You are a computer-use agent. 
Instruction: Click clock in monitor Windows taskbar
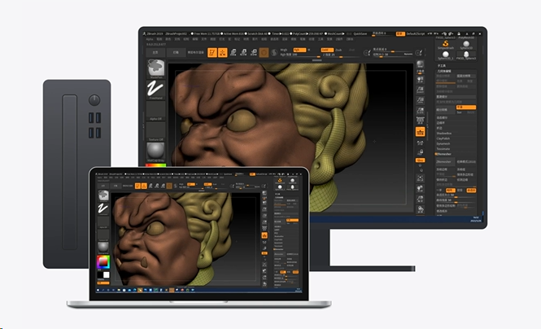(476, 219)
